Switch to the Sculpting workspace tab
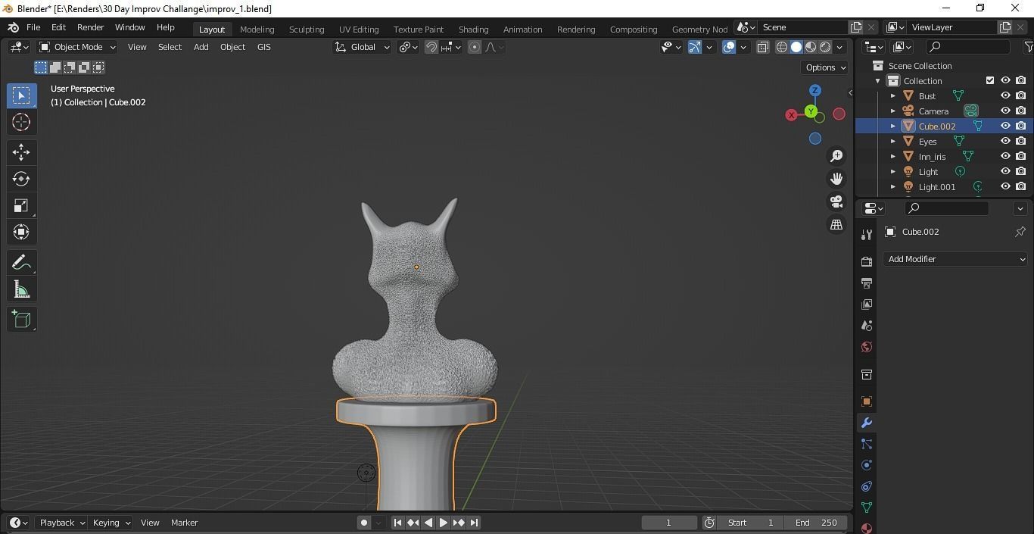This screenshot has width=1034, height=534. pyautogui.click(x=307, y=29)
